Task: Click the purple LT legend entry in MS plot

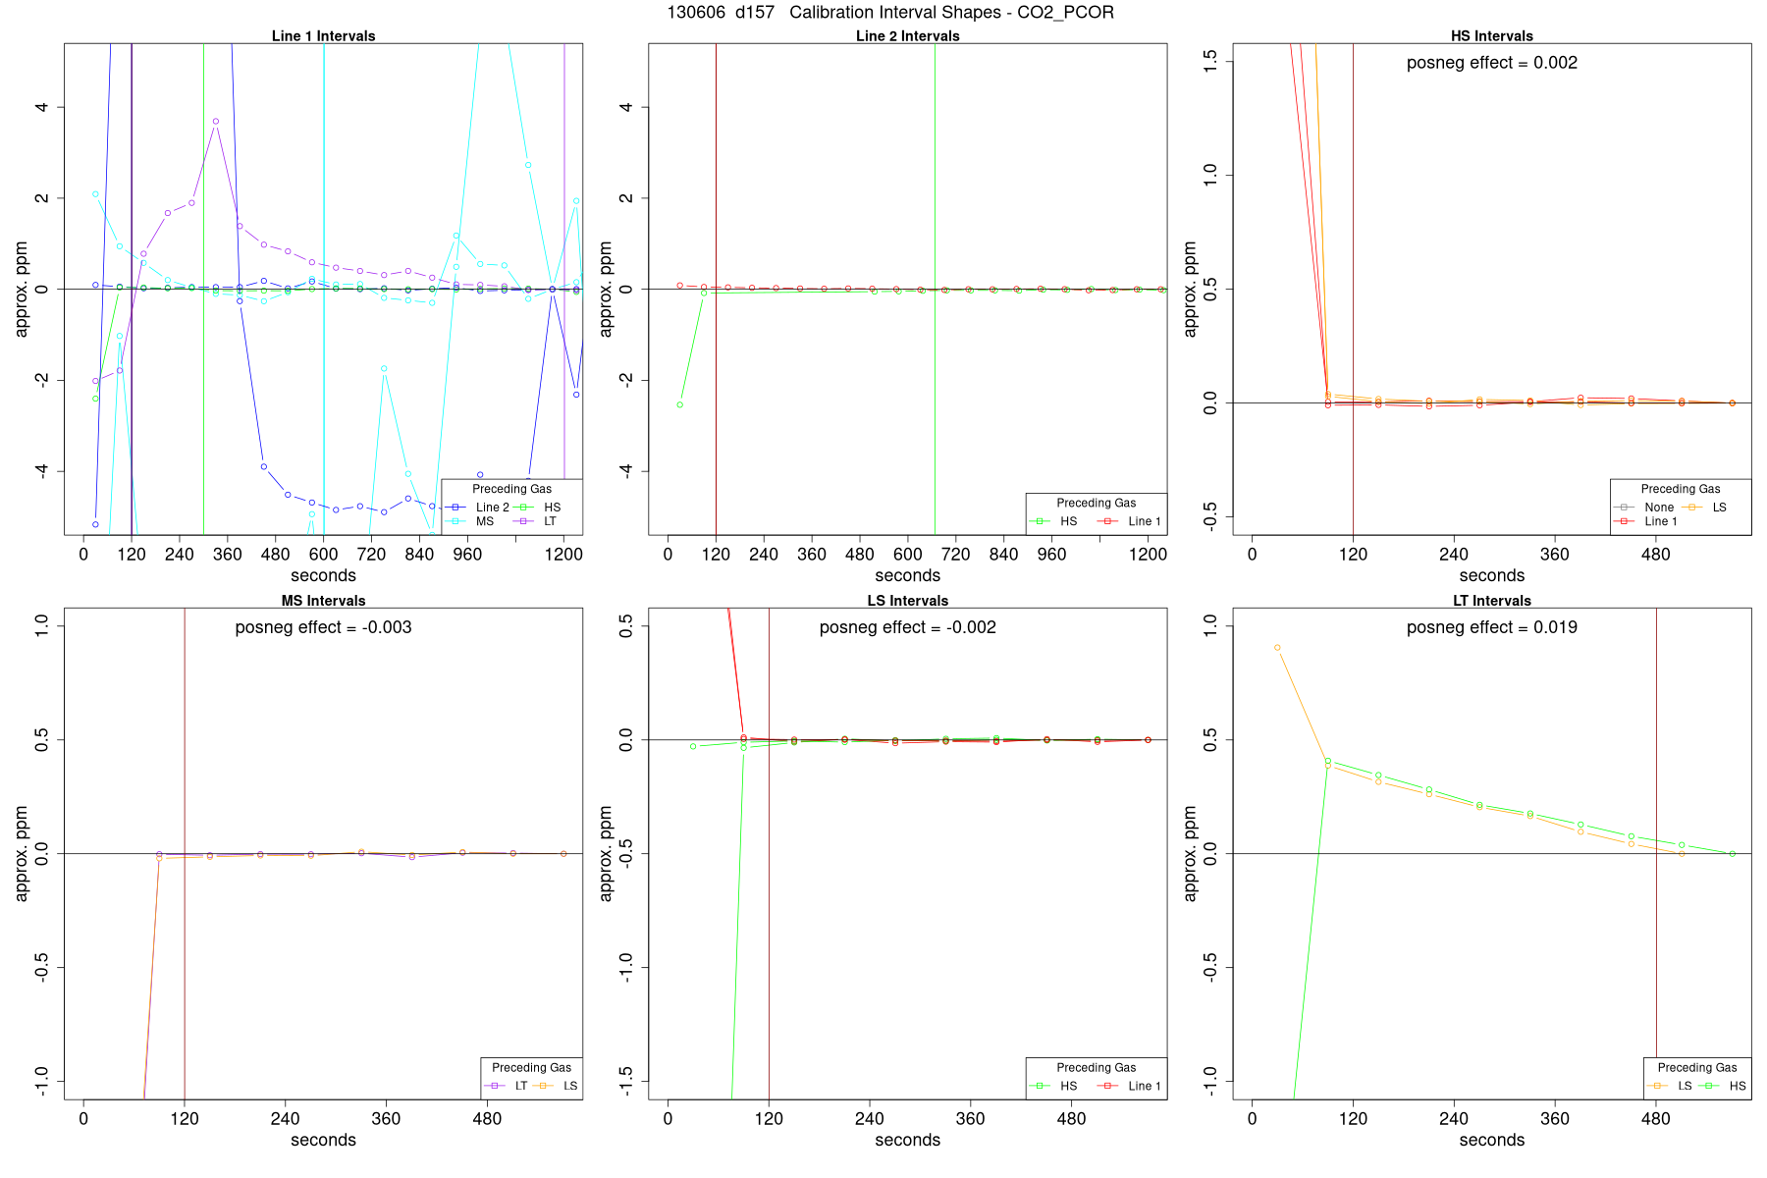Action: click(x=508, y=1086)
